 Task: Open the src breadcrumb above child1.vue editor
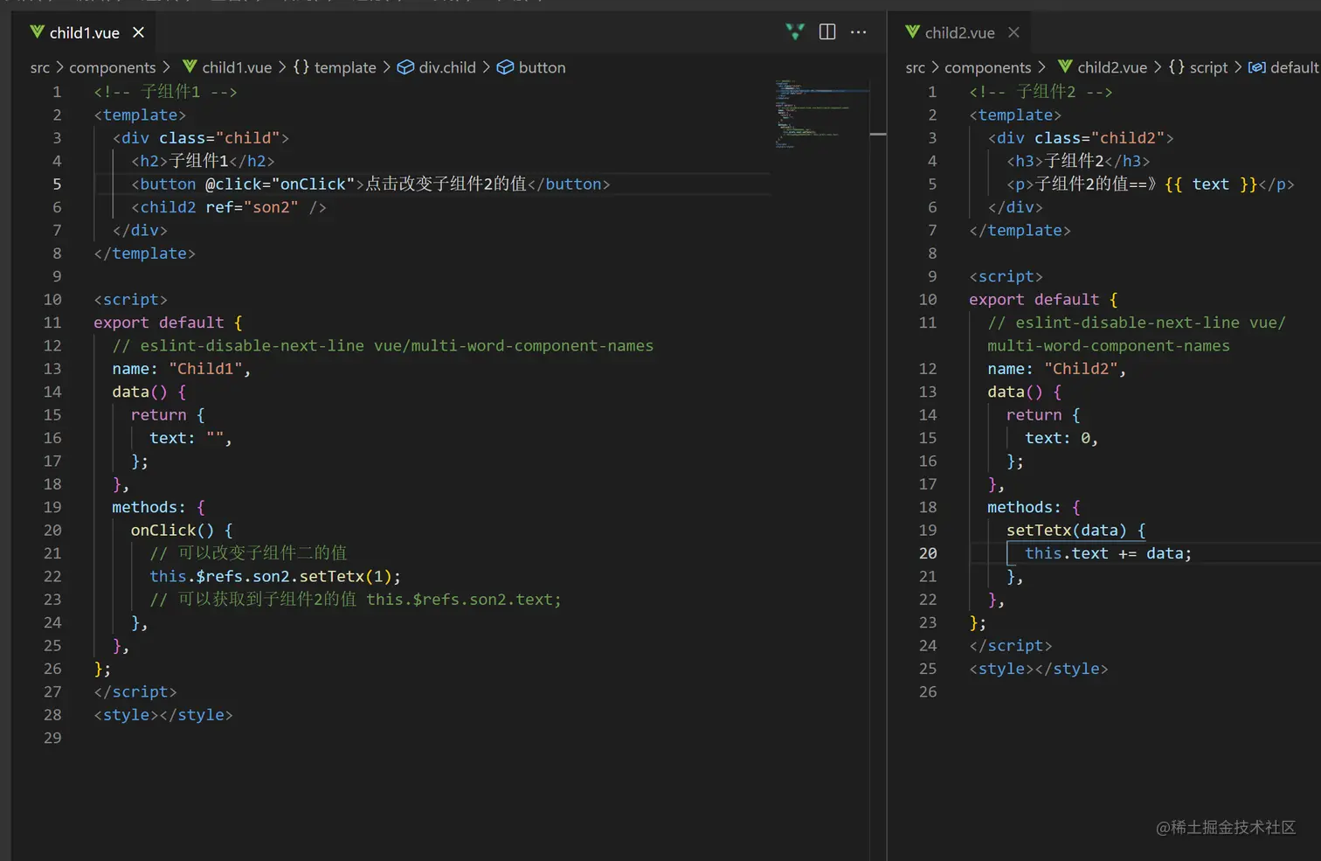pos(40,67)
